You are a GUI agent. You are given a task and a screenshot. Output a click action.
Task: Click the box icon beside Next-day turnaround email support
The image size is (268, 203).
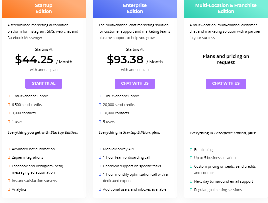[191, 182]
